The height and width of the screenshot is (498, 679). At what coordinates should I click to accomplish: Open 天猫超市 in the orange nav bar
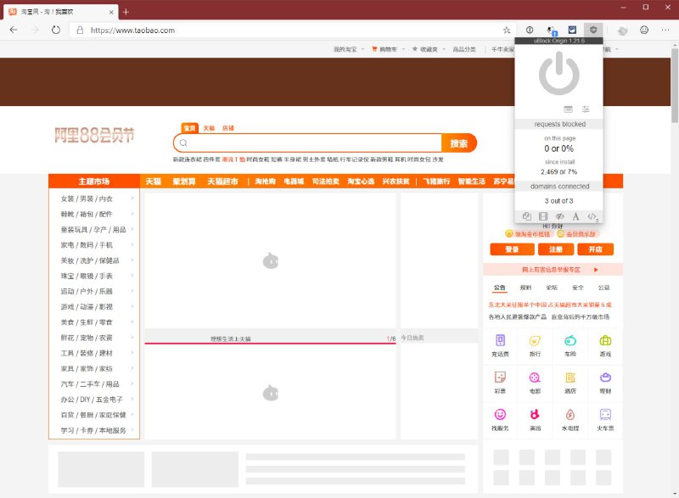coord(222,182)
